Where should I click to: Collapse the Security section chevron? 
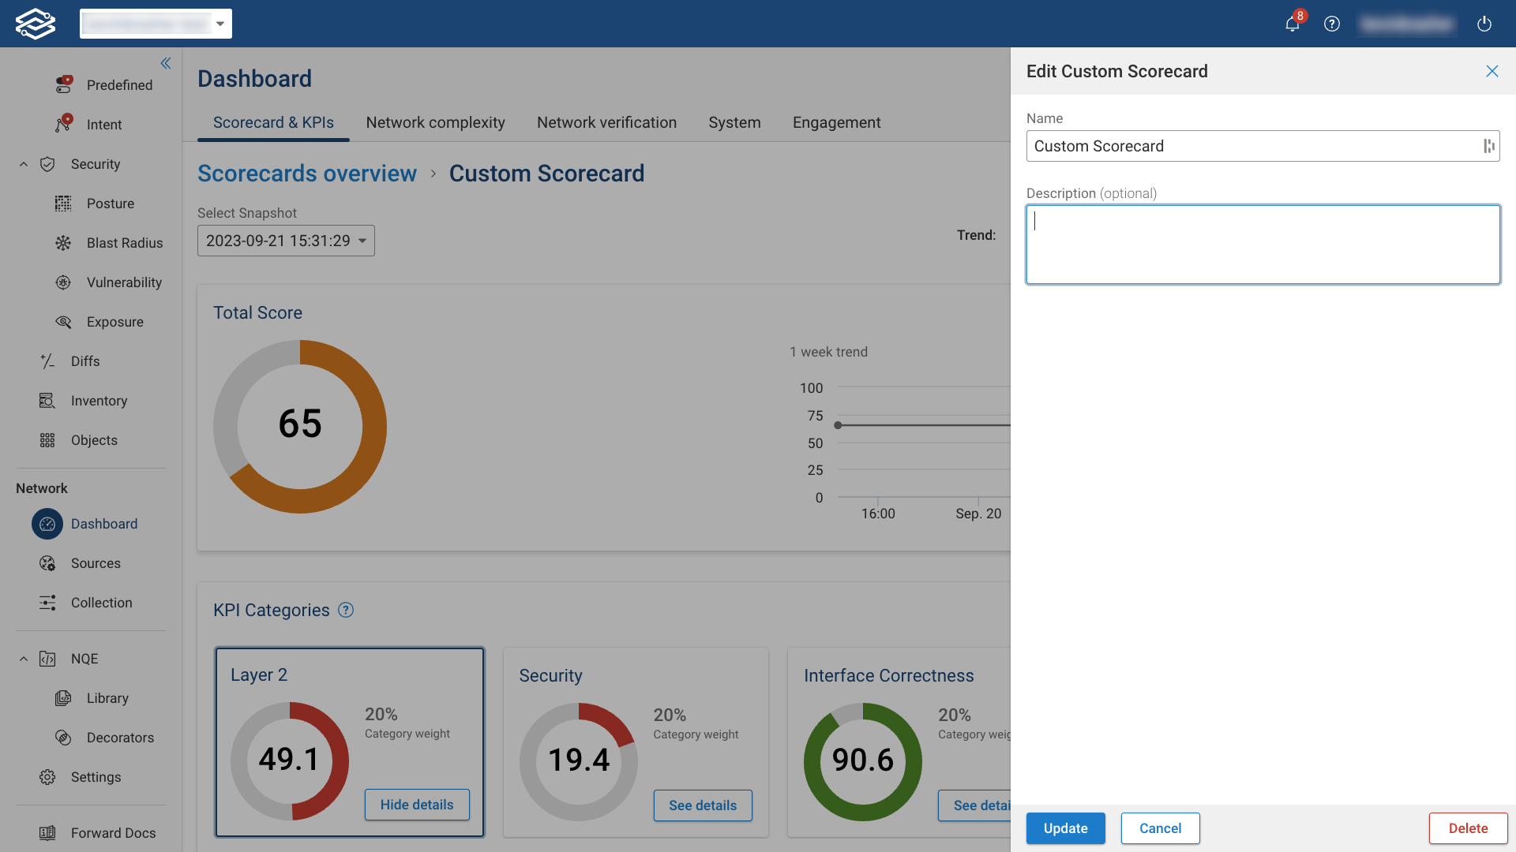[x=24, y=164]
